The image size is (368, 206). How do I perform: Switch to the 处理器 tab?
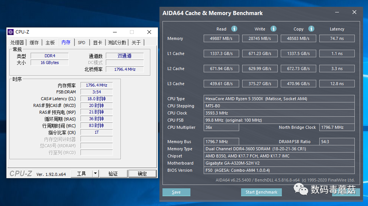coord(17,43)
